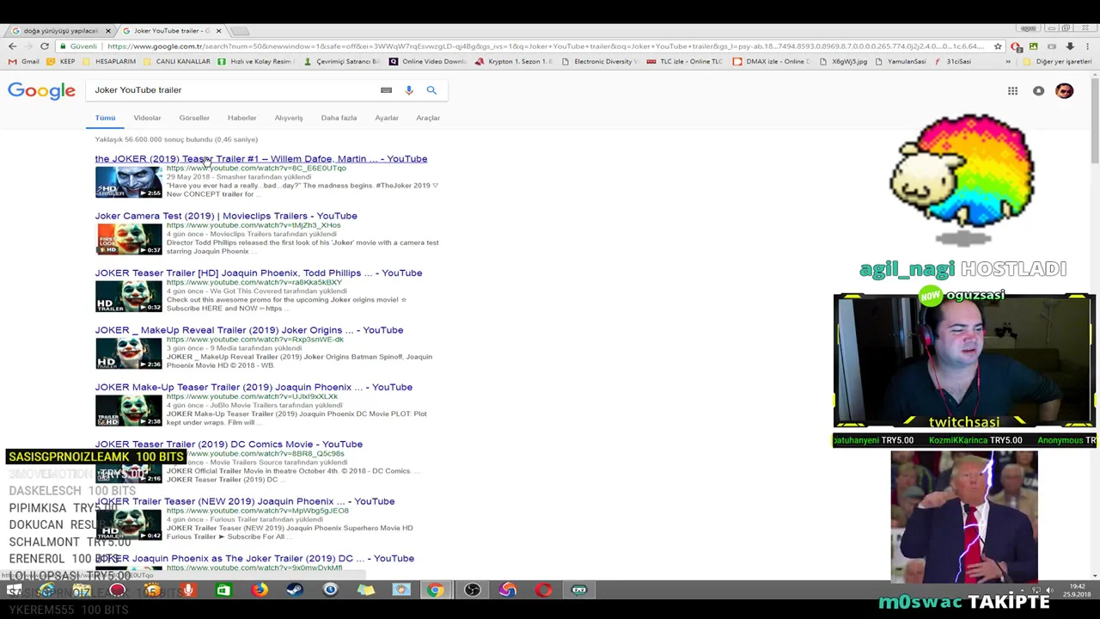Open the red microphone app on taskbar
This screenshot has width=1100, height=619.
pyautogui.click(x=188, y=590)
